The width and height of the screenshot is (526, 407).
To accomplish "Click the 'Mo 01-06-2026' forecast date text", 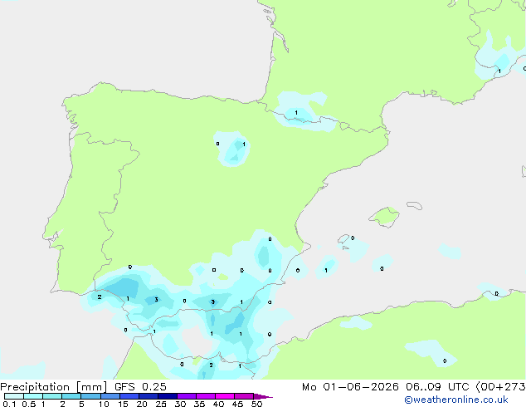I will point(350,387).
